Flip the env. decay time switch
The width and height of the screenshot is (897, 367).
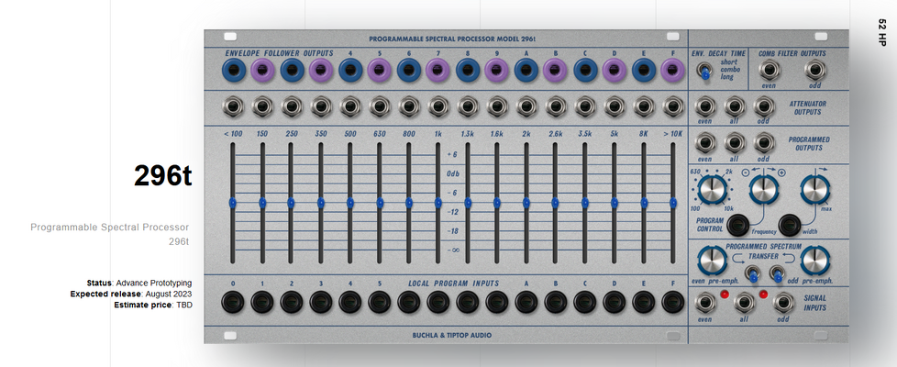coord(704,71)
